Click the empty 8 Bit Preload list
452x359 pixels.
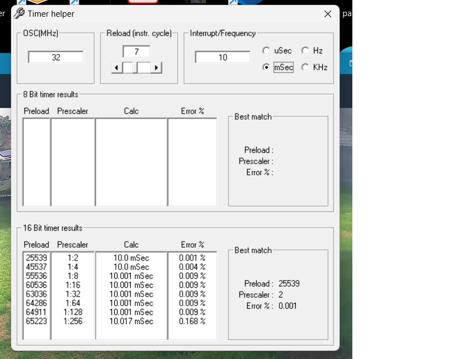click(37, 161)
